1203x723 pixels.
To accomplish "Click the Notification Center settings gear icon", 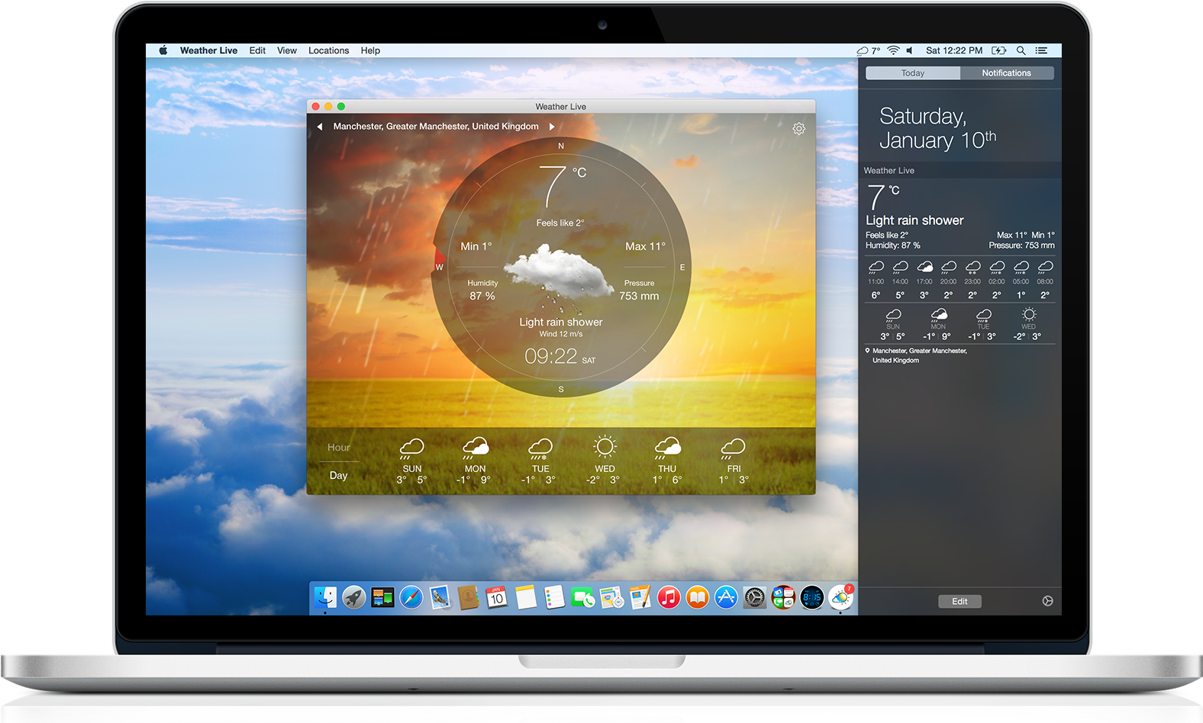I will tap(1047, 601).
